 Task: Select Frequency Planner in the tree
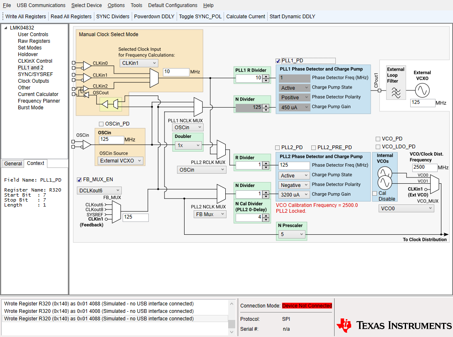tap(39, 101)
